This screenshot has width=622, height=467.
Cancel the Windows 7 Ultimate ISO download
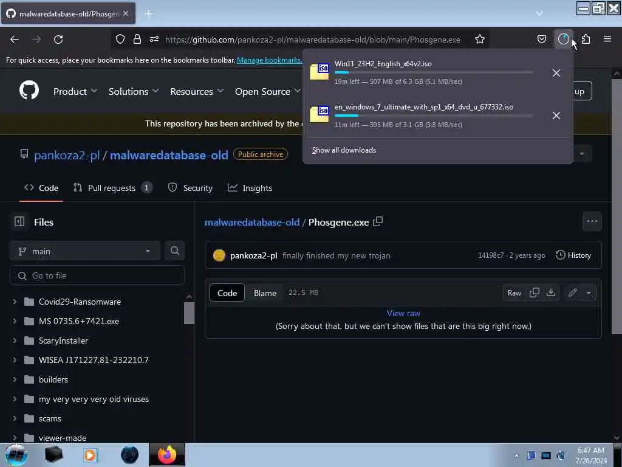556,116
